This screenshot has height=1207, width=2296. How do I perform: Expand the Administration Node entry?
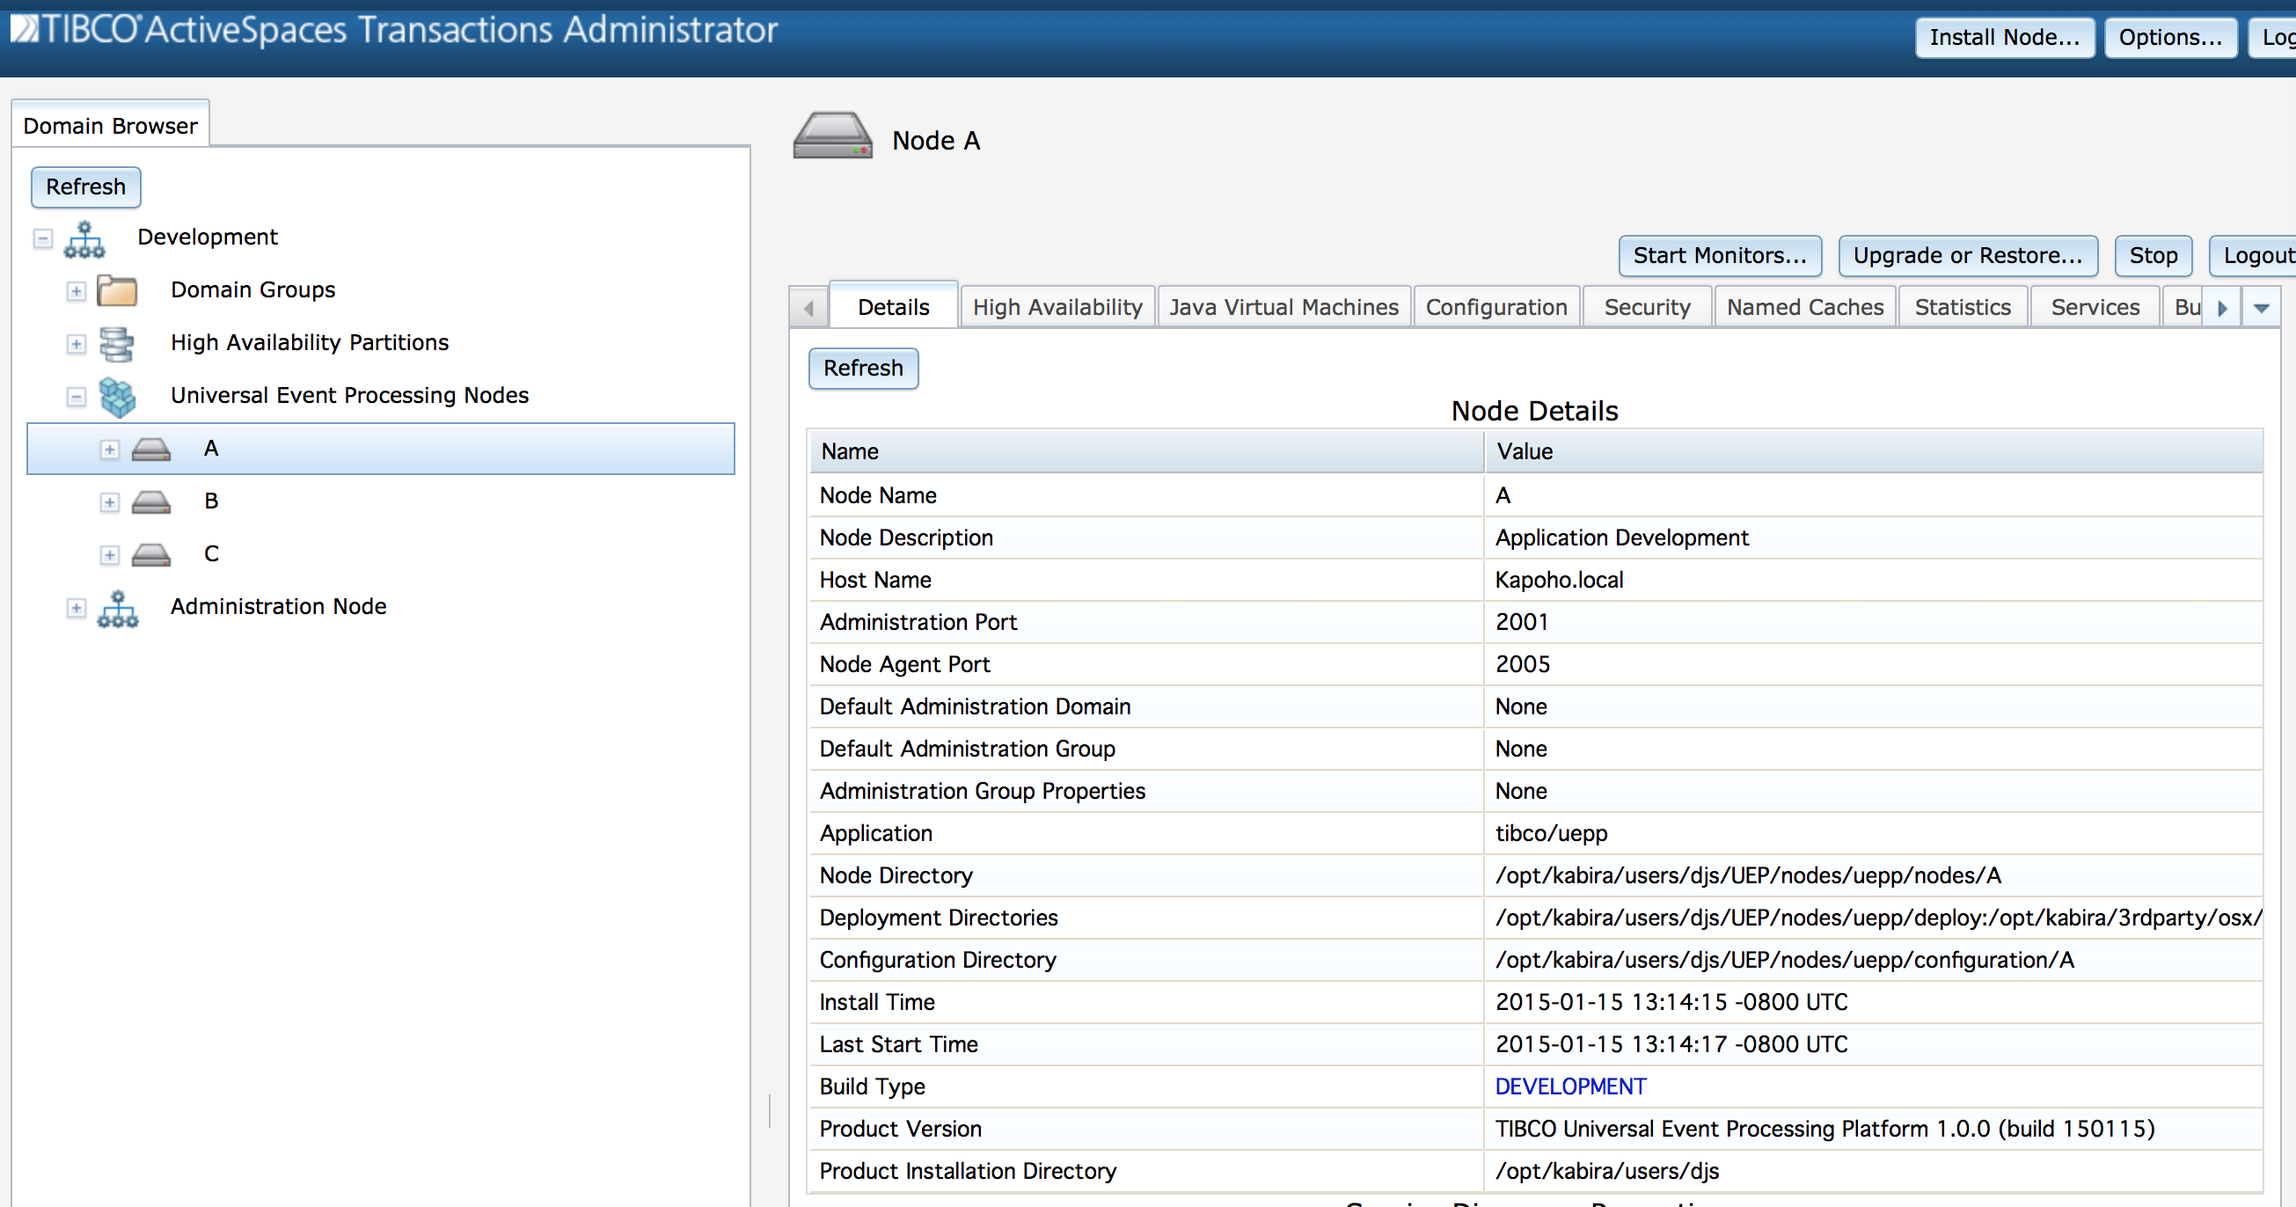pos(76,608)
